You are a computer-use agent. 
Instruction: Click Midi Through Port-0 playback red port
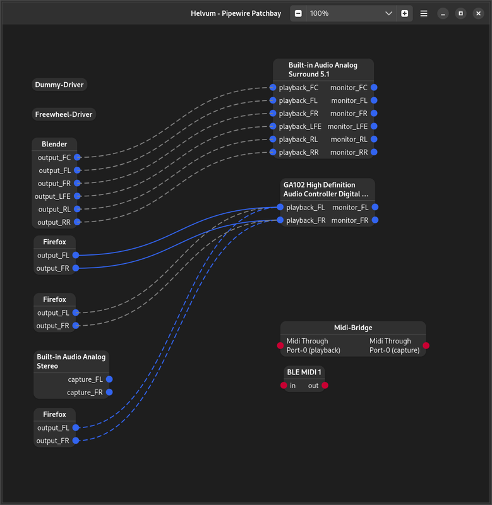280,345
